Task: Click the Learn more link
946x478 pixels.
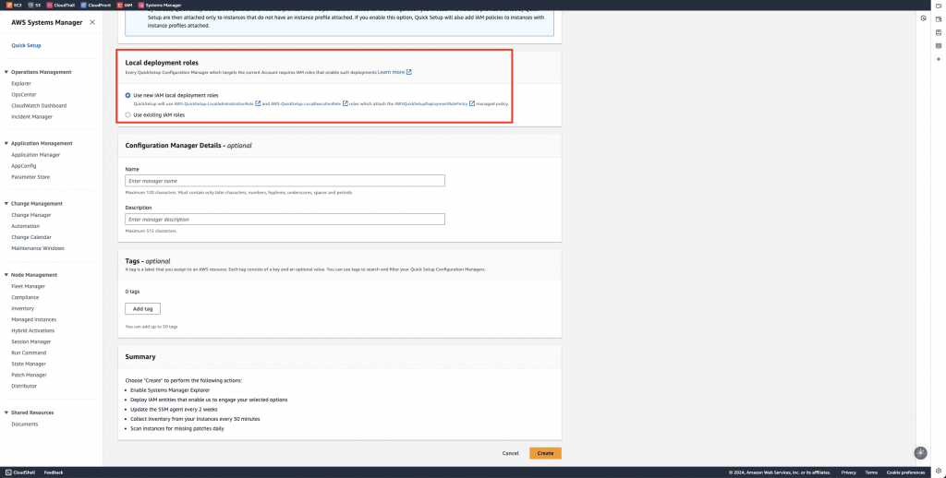Action: pos(391,72)
